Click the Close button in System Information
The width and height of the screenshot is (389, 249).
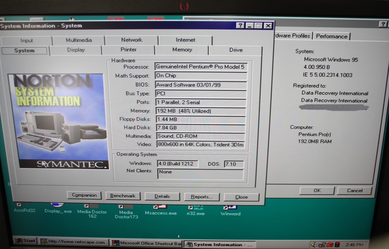click(x=242, y=197)
